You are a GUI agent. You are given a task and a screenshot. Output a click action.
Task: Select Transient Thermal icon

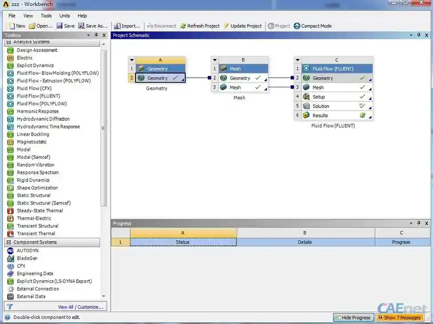(10, 234)
